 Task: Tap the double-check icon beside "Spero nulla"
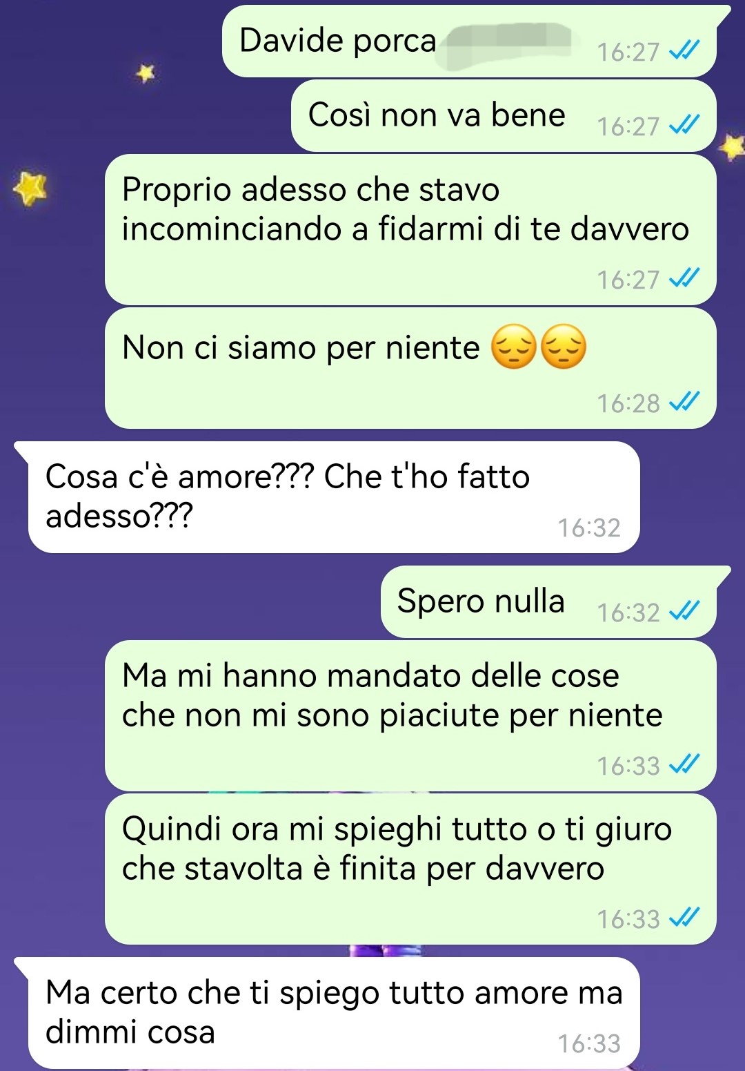coord(684,612)
